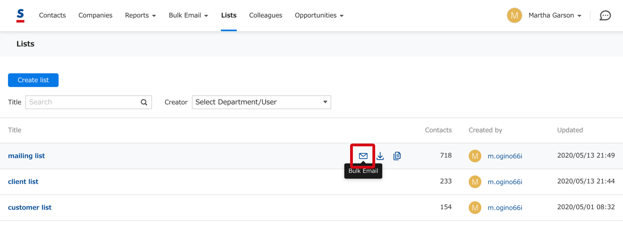623x249 pixels.
Task: Click the copy list icon in mailing list row
Action: (x=397, y=156)
